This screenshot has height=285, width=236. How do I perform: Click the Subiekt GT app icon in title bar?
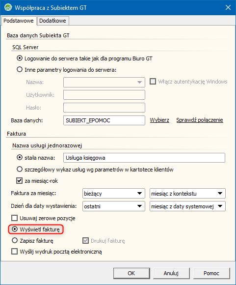8,8
